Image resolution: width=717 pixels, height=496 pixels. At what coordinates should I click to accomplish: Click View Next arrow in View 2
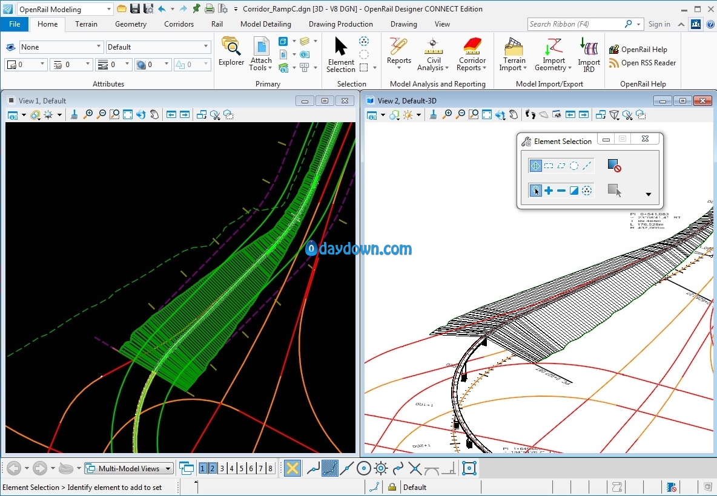pos(584,115)
